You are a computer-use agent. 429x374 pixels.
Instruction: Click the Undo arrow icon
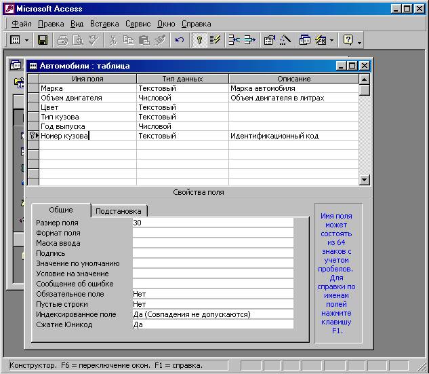point(180,40)
